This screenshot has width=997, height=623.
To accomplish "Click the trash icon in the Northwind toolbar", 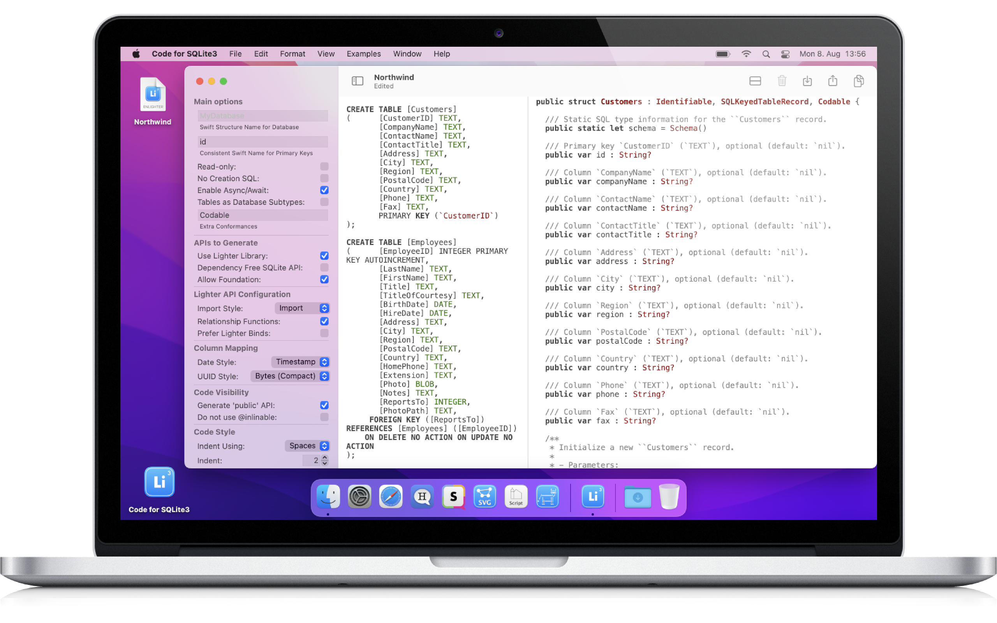I will click(782, 81).
